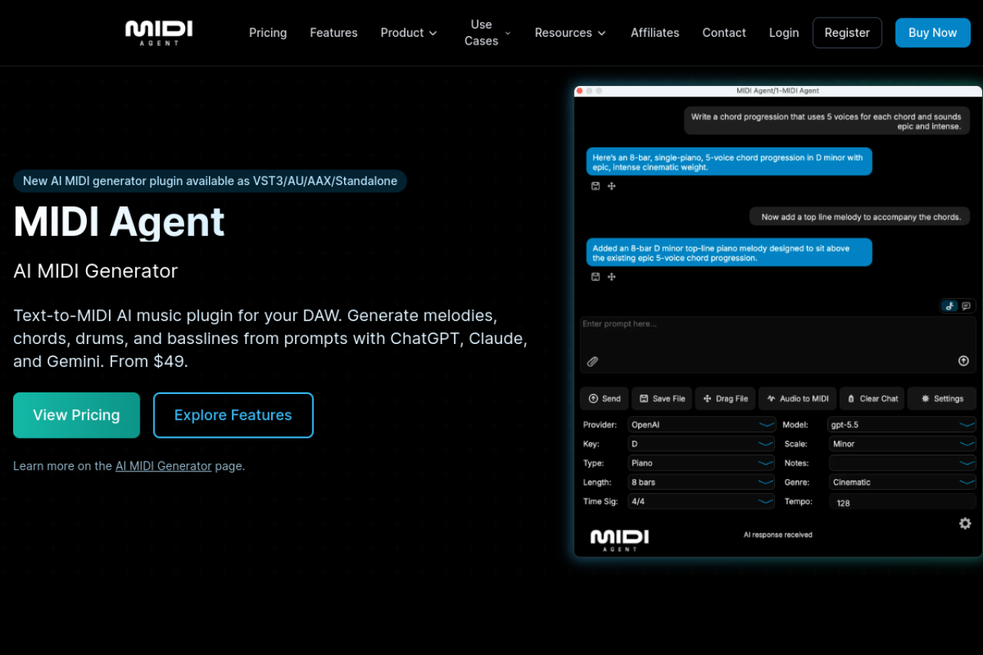Click the Drag File button

point(726,399)
